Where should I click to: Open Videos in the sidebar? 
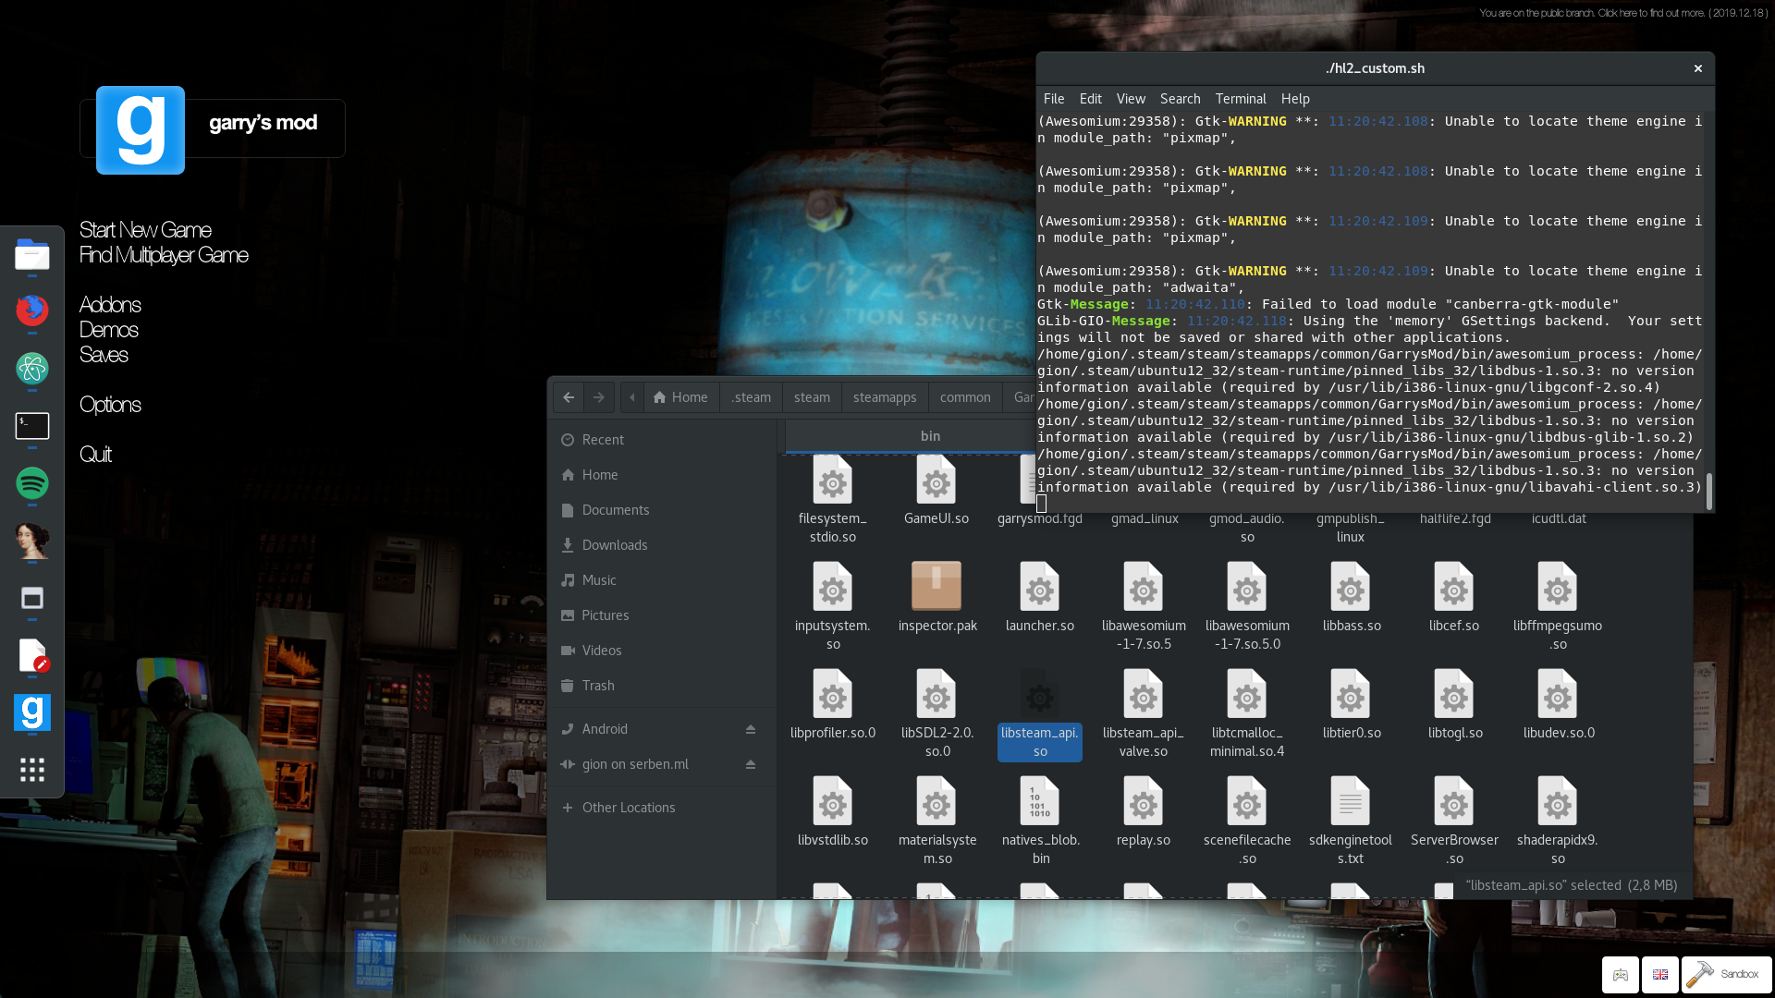(x=662, y=651)
